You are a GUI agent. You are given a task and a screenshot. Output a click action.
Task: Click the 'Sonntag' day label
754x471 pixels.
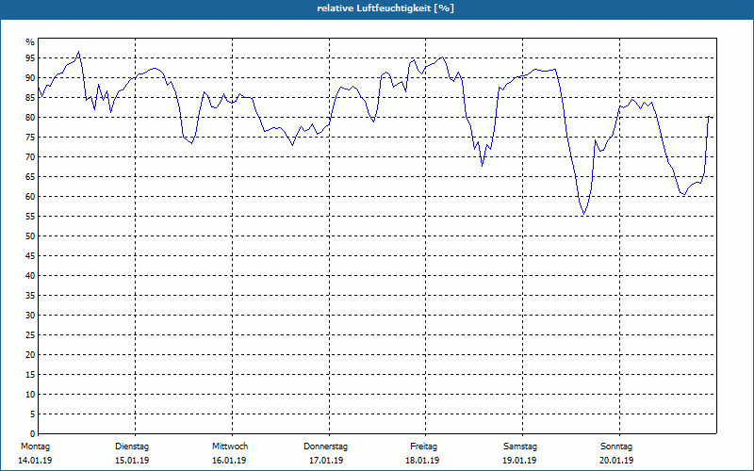(x=616, y=447)
